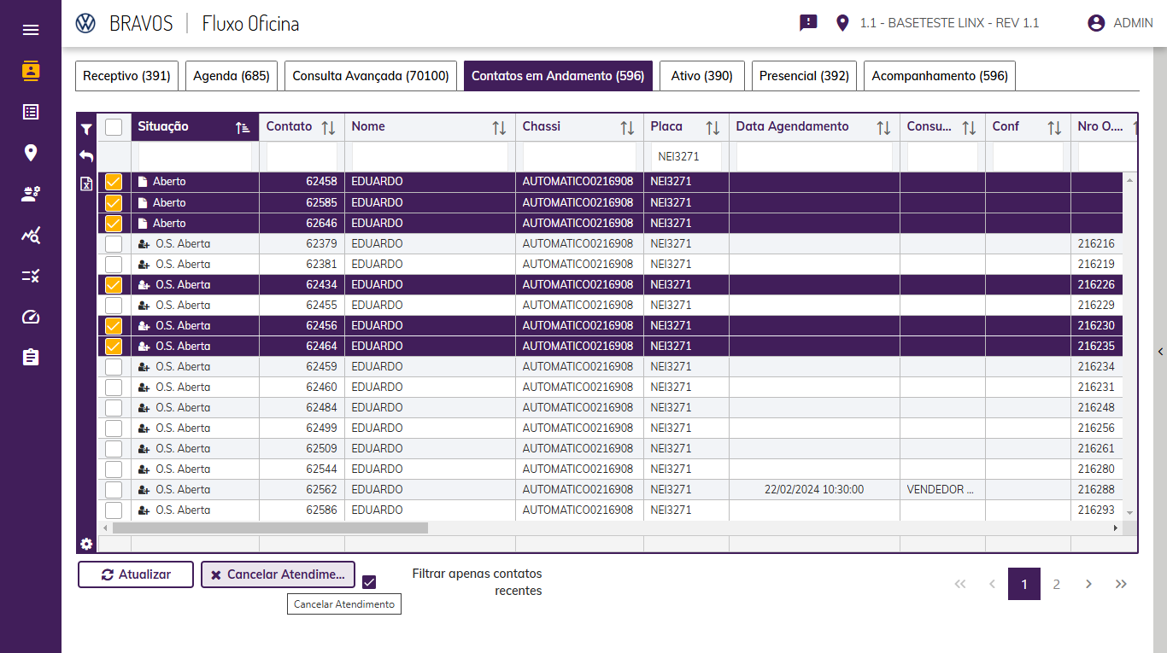
Task: Click the Placa column sort arrows
Action: click(x=713, y=128)
